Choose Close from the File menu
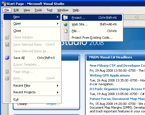 (32, 31)
